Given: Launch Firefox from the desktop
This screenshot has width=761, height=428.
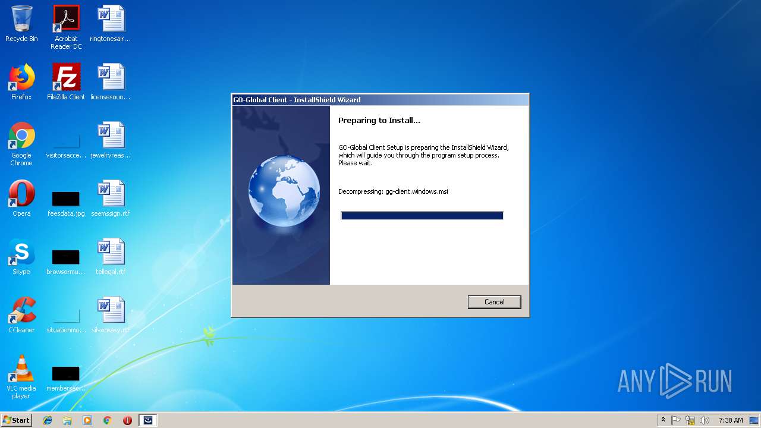Looking at the screenshot, I should (x=21, y=83).
